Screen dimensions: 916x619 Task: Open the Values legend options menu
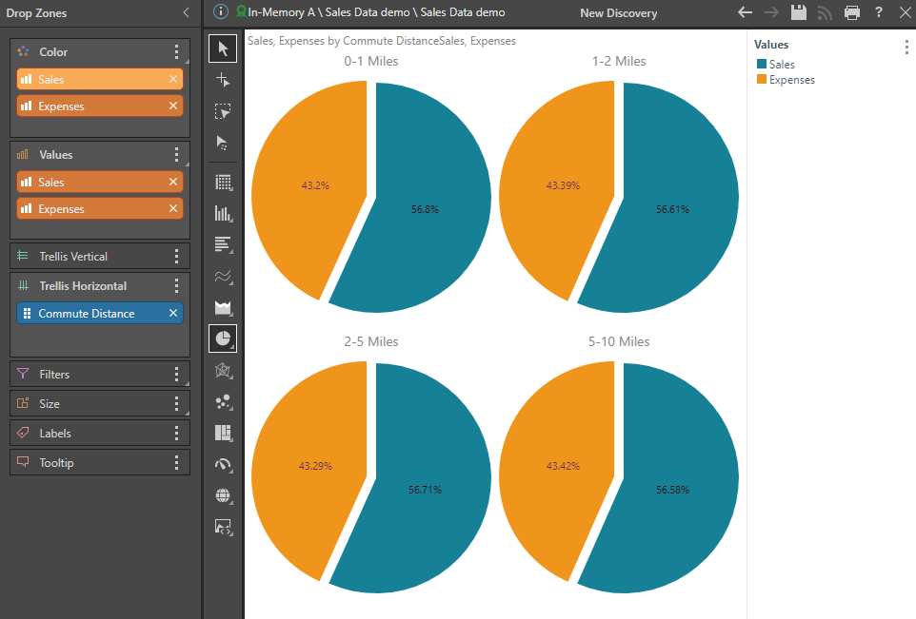(906, 48)
